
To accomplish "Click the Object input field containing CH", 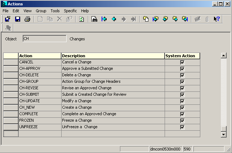I will point(44,39).
